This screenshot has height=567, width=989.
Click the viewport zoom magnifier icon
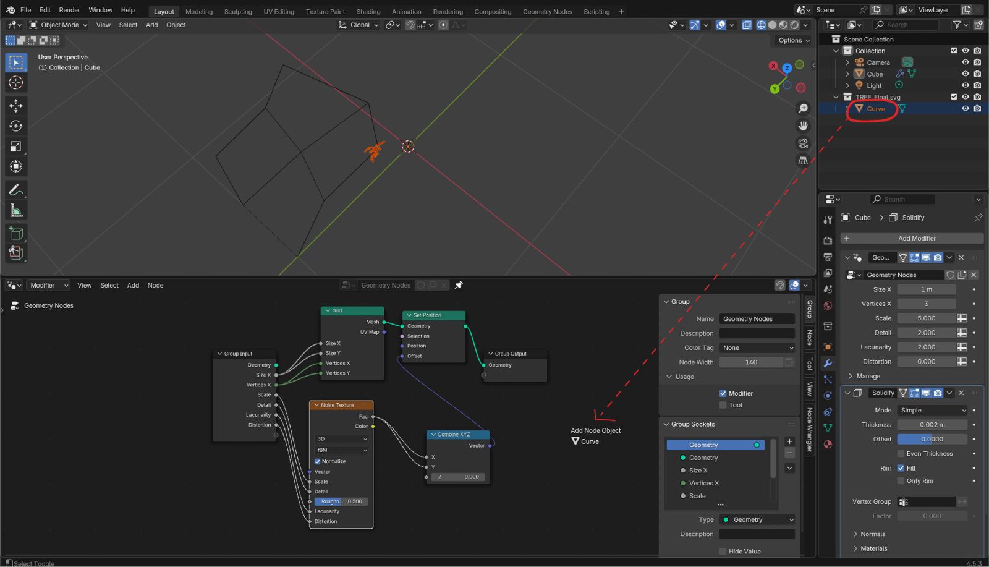click(x=803, y=109)
